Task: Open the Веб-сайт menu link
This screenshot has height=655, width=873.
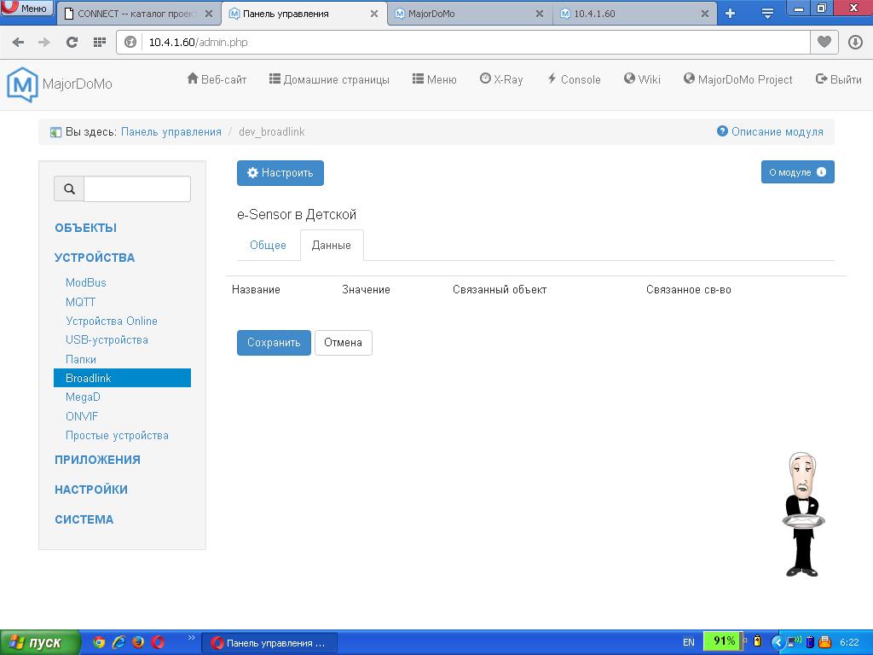Action: pyautogui.click(x=217, y=79)
